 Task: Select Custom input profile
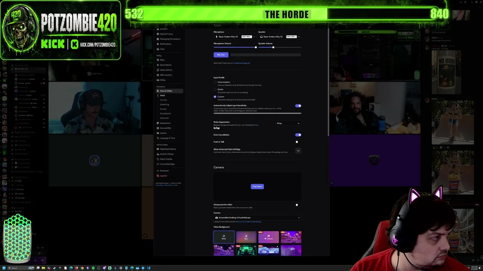pos(215,97)
